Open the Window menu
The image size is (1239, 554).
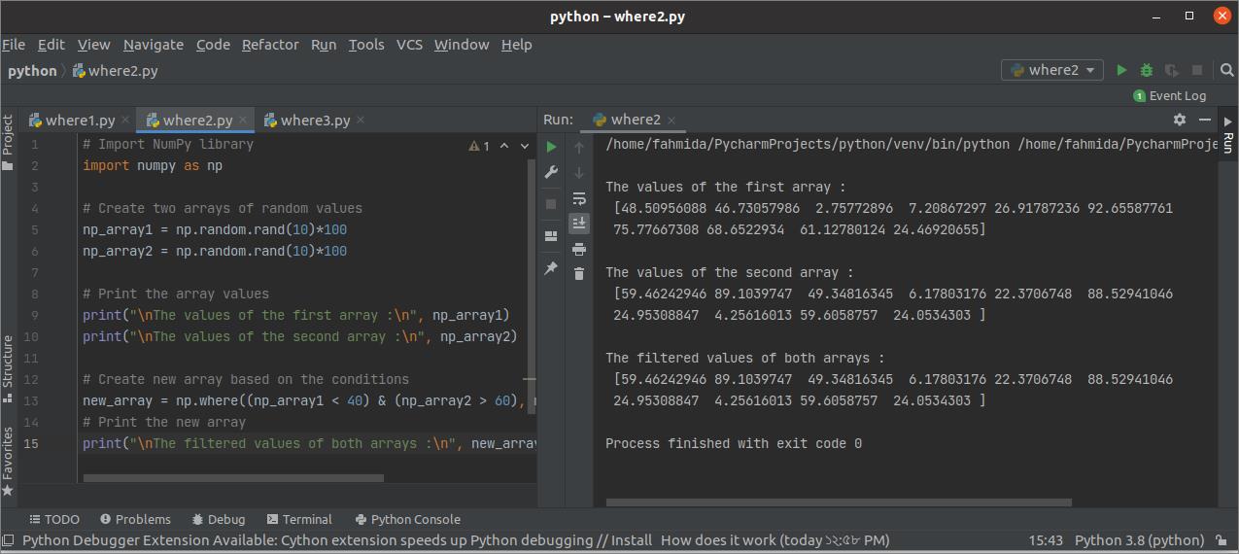click(x=462, y=45)
